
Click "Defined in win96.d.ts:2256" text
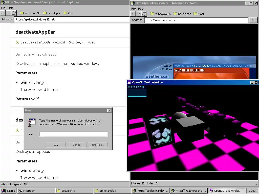(36, 55)
